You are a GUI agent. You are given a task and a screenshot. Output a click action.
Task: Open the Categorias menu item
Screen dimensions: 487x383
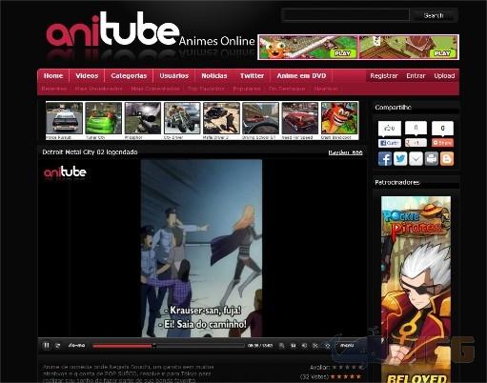(x=129, y=76)
